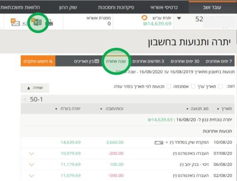
Task: Enable תנועות לפי תאריך בסדר עולה checkbox
Action: pos(169,87)
